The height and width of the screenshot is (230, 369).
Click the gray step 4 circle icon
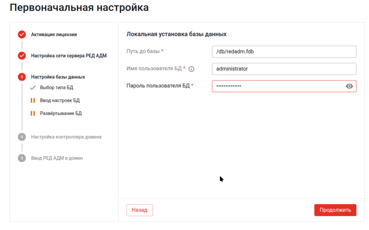point(22,137)
